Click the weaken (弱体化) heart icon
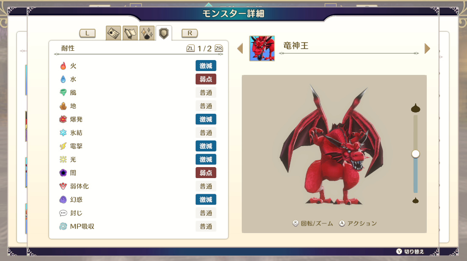Viewport: 467px width, 261px height. 63,186
